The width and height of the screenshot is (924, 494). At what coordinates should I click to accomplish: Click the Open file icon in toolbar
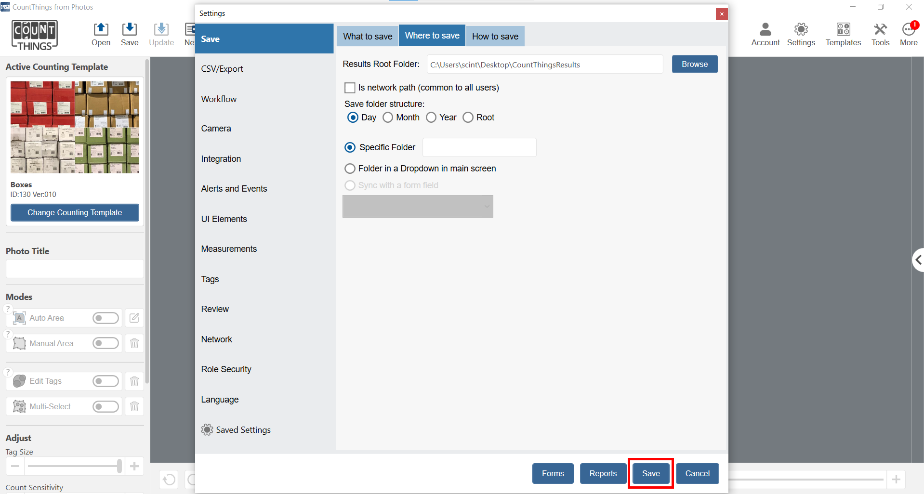click(x=101, y=34)
